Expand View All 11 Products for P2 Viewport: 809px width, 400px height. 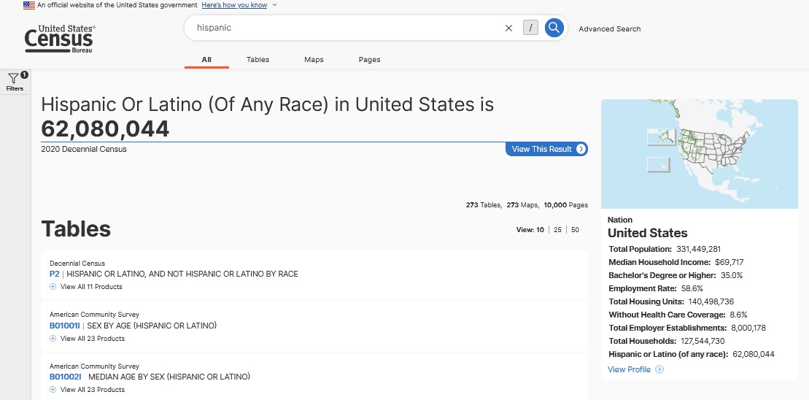[85, 286]
